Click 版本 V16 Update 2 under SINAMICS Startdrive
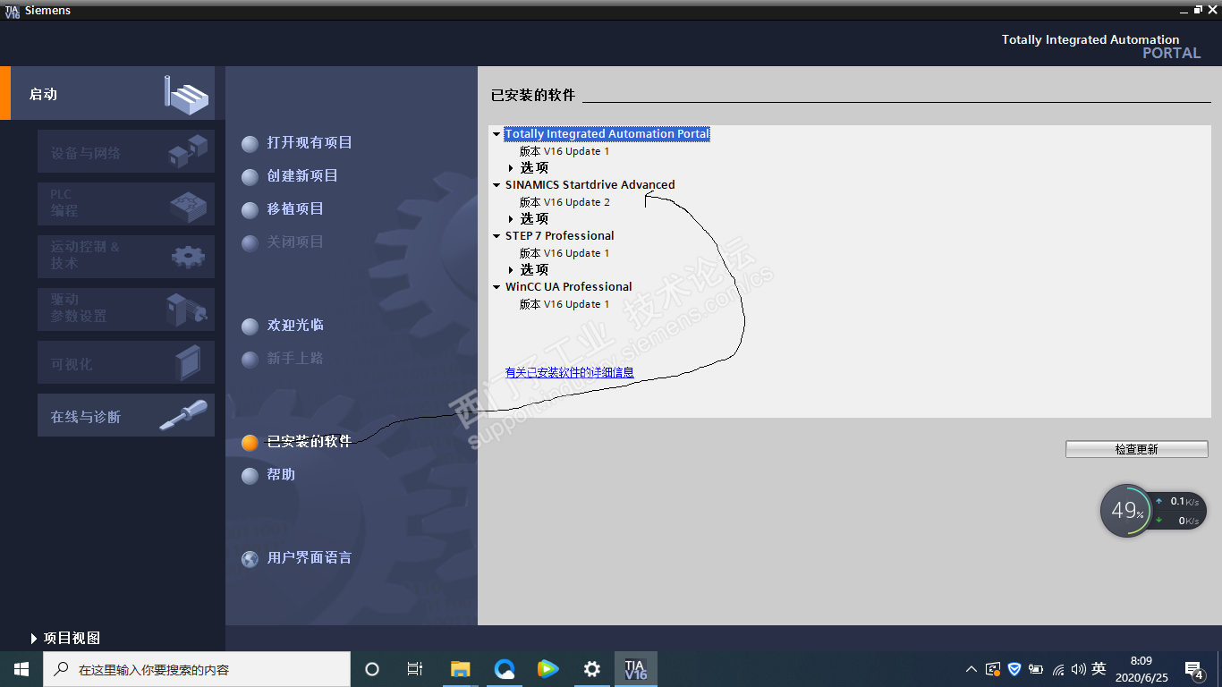The height and width of the screenshot is (687, 1222). point(564,202)
